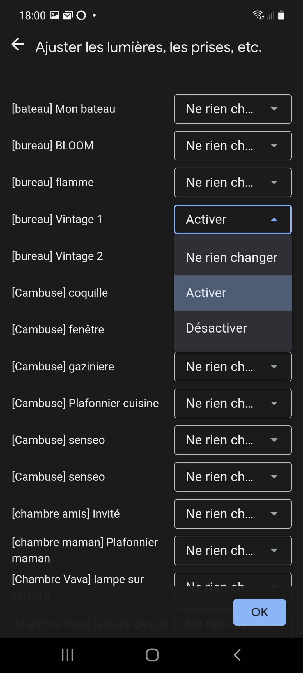Tap the battery icon in status bar
Image resolution: width=303 pixels, height=673 pixels.
(x=281, y=15)
